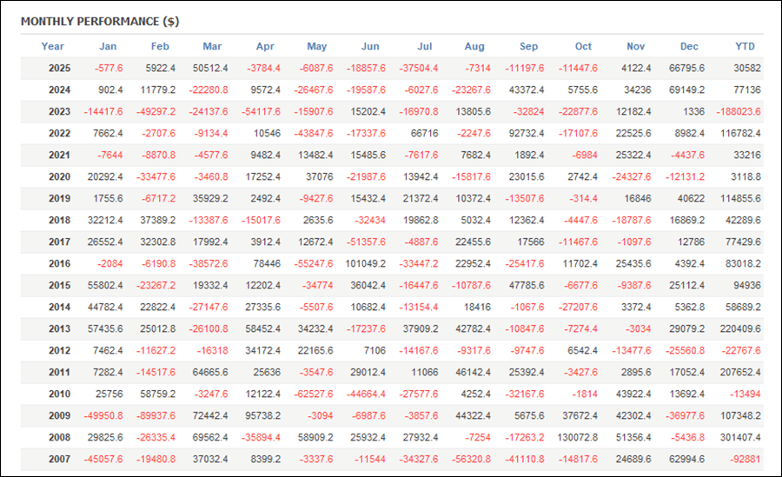The height and width of the screenshot is (477, 782).
Task: Click the Year column header
Action: point(53,46)
